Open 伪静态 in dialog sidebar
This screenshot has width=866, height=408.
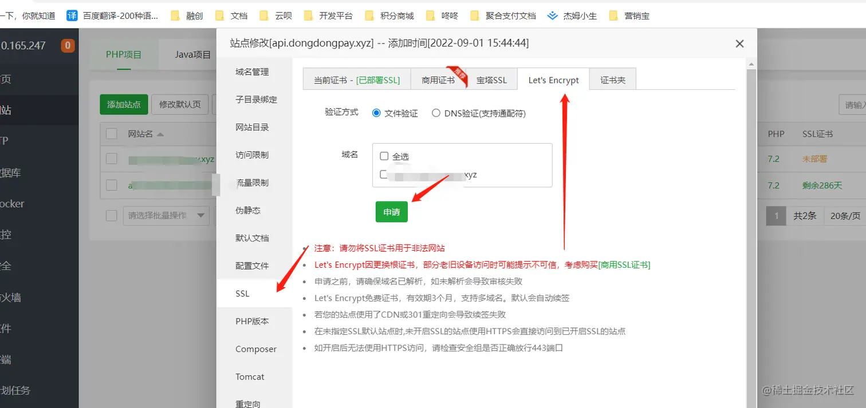tap(248, 210)
